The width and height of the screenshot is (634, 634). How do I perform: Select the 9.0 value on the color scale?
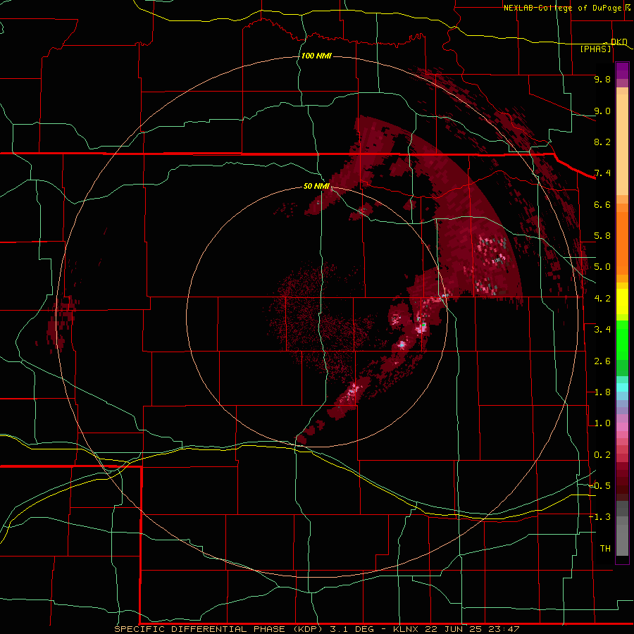click(x=602, y=111)
